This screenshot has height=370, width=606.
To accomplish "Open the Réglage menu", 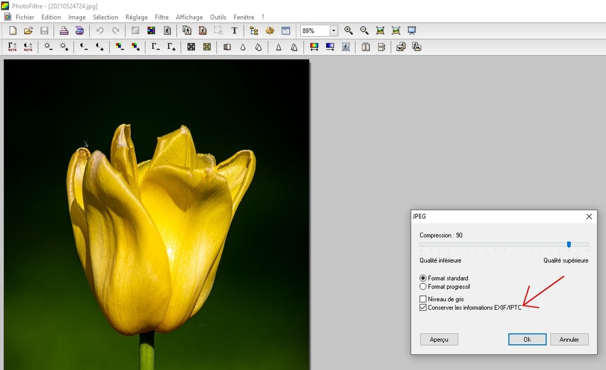I will point(136,17).
